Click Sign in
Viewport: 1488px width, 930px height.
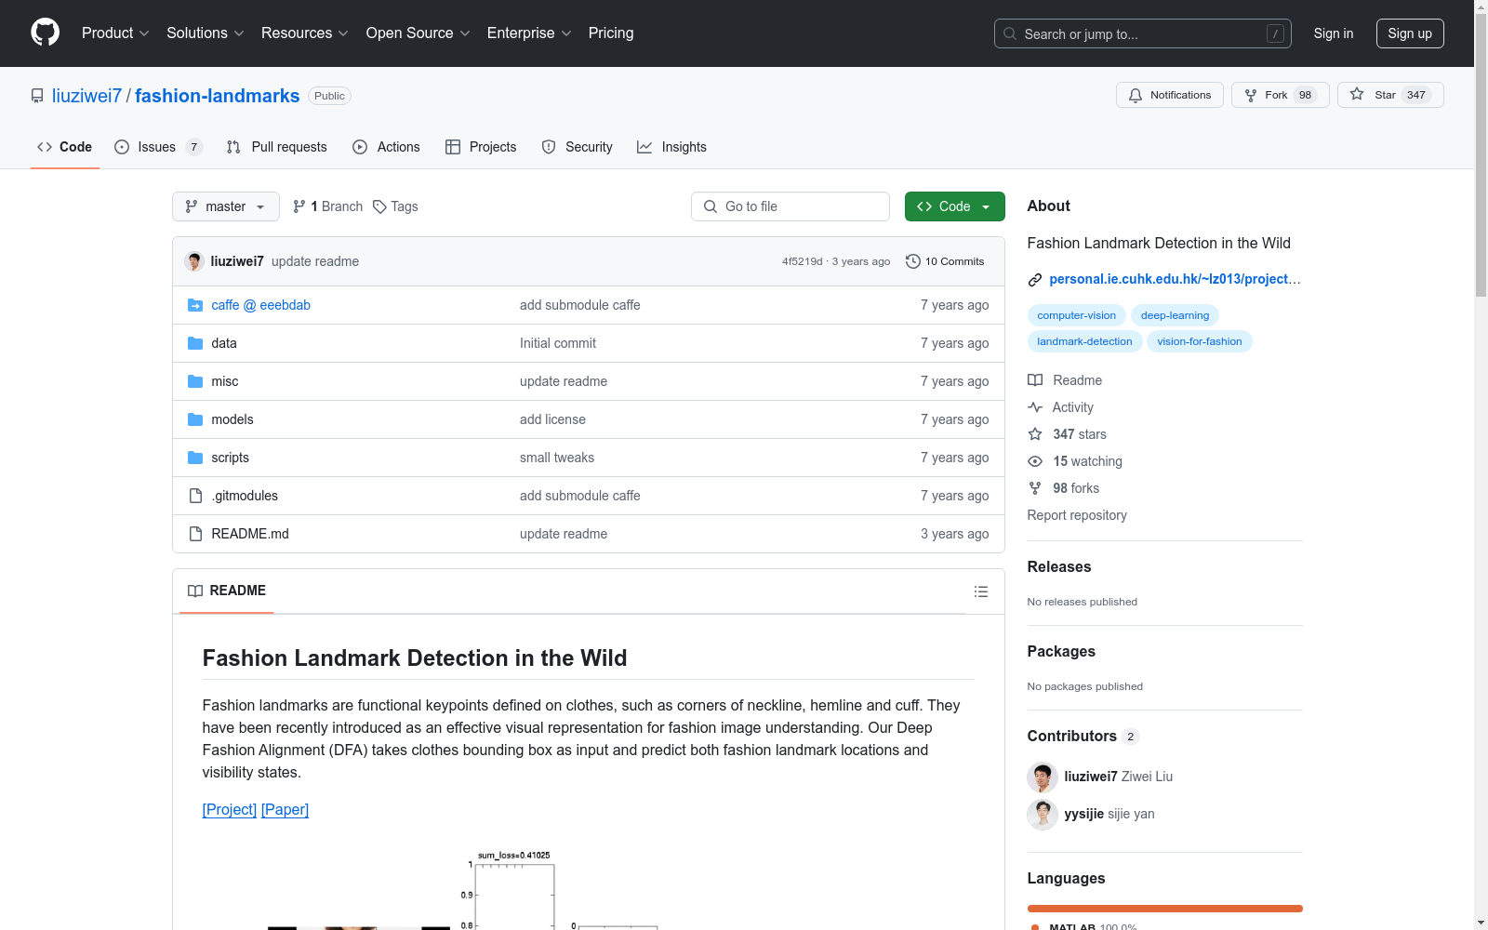[1334, 33]
